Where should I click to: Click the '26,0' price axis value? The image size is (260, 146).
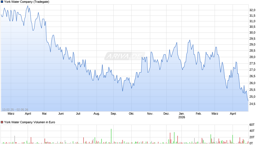click(252, 83)
